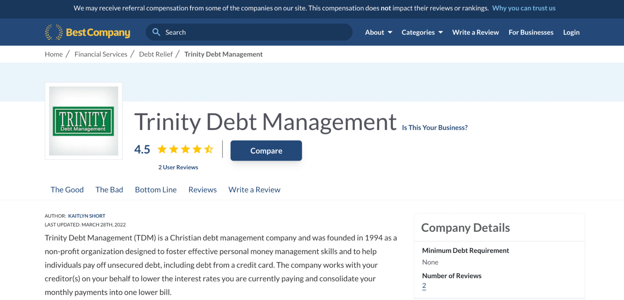Click the Company Details heading
Screen dimensions: 624x300
[x=465, y=228]
